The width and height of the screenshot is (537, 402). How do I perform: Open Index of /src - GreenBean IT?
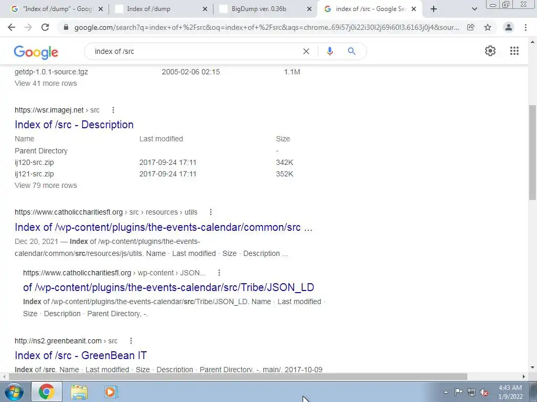click(x=80, y=355)
